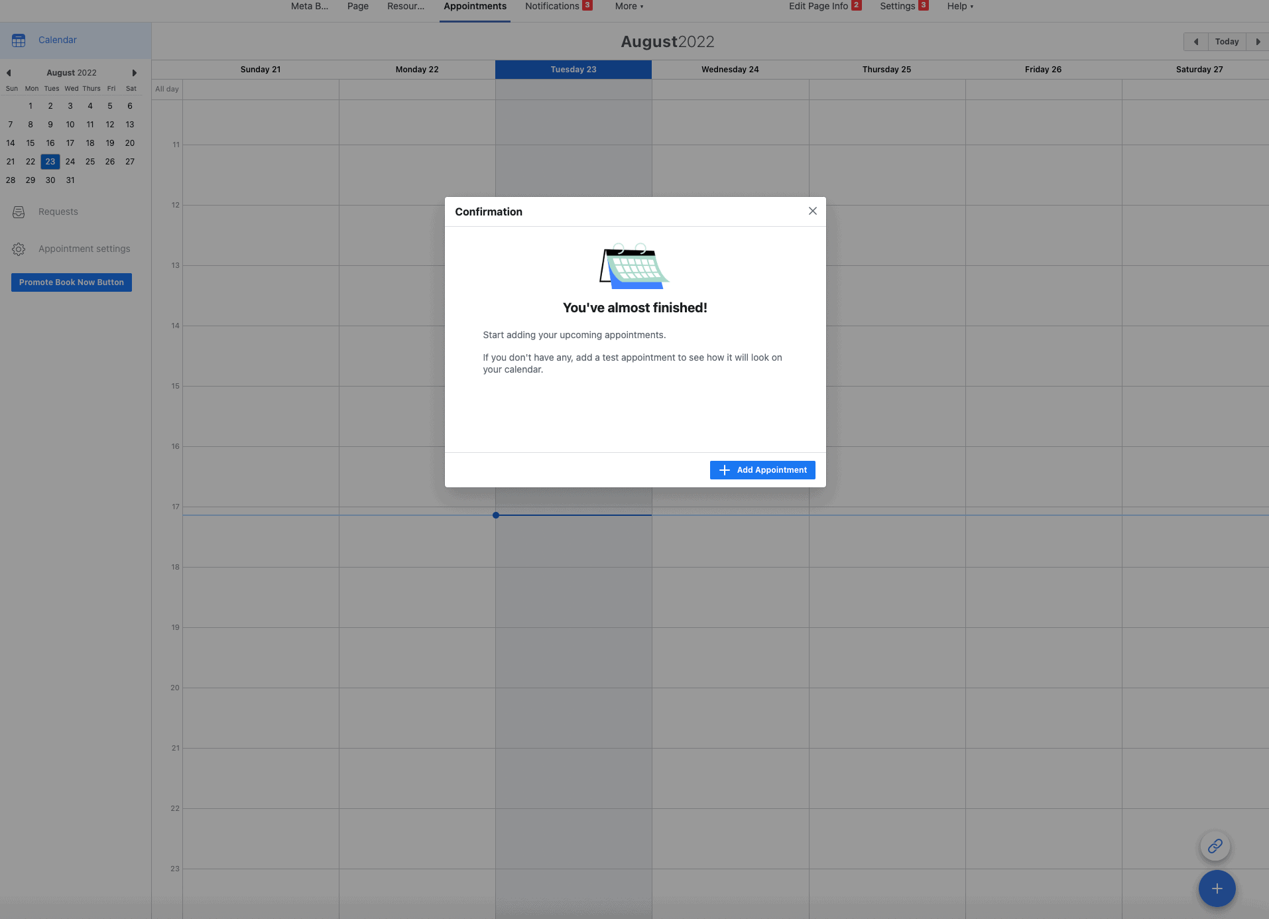Screen dimensions: 1269x919
Task: Click the round blue plus button
Action: (1217, 888)
